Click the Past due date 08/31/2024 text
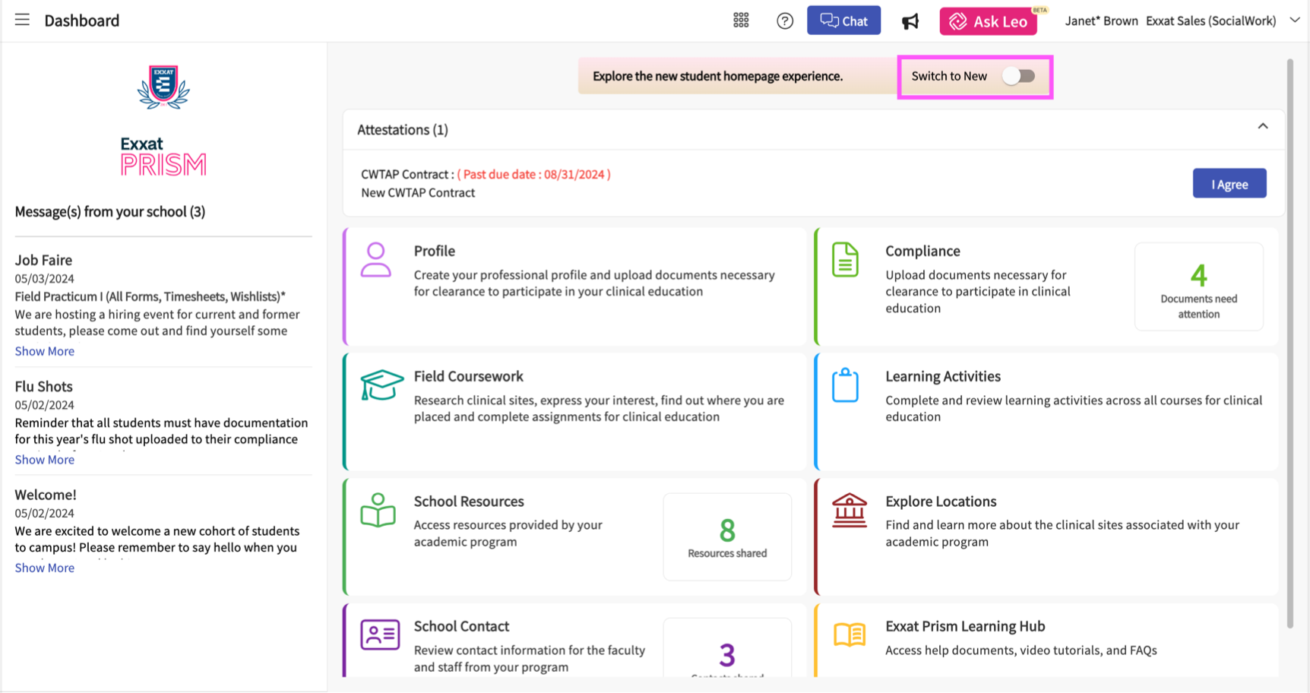This screenshot has height=693, width=1310. coord(533,174)
